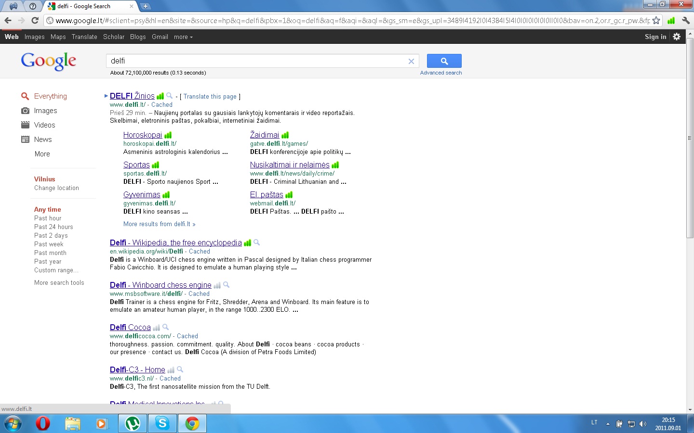The height and width of the screenshot is (433, 694).
Task: Open Delfi Wikipedia result
Action: pos(176,242)
